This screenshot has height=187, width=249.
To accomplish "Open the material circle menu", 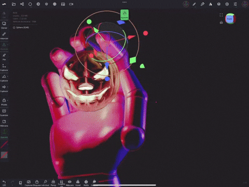I will [30, 4].
